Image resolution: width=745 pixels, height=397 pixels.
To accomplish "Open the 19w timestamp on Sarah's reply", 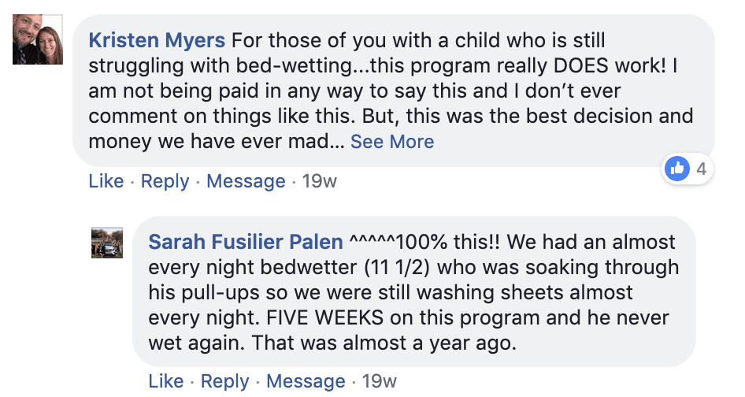I will pos(379,381).
